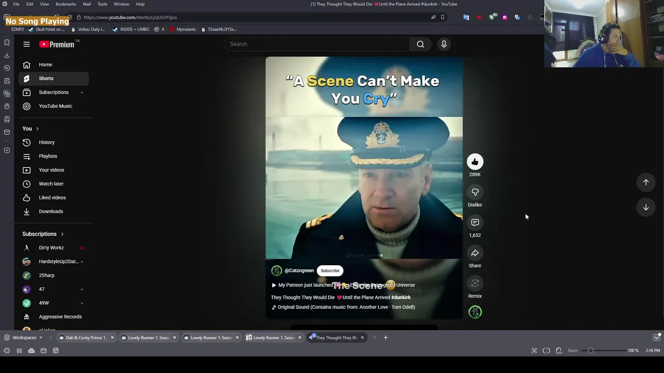Open Original Sound Another Love link
This screenshot has width=664, height=373.
343,307
